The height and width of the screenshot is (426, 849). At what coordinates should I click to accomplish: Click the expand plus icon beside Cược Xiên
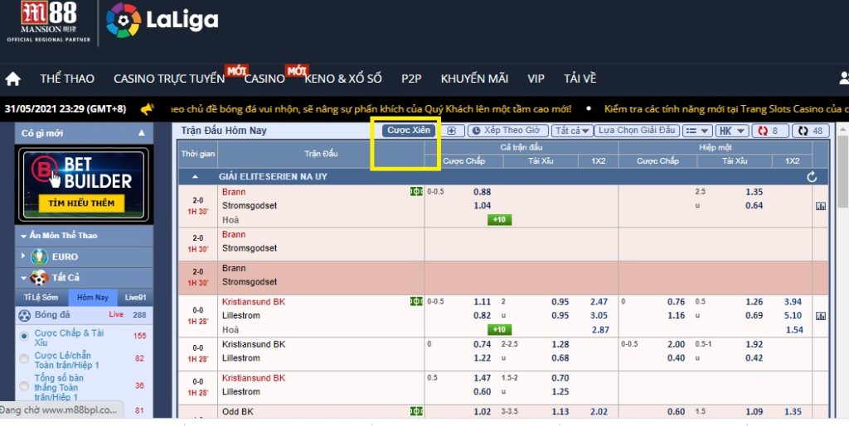click(x=451, y=131)
